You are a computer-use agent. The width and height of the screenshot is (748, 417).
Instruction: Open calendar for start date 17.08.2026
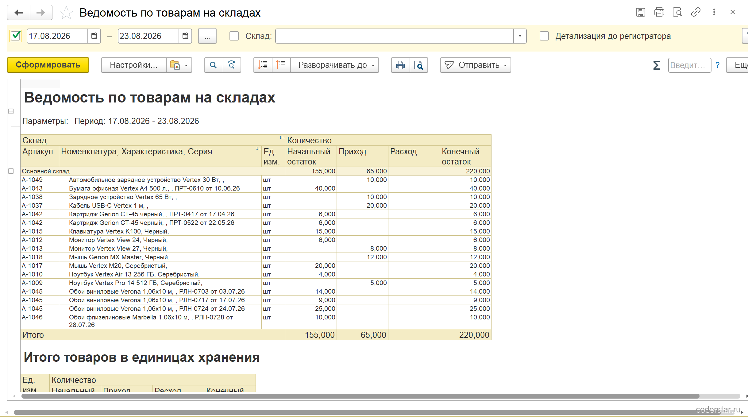pyautogui.click(x=94, y=36)
